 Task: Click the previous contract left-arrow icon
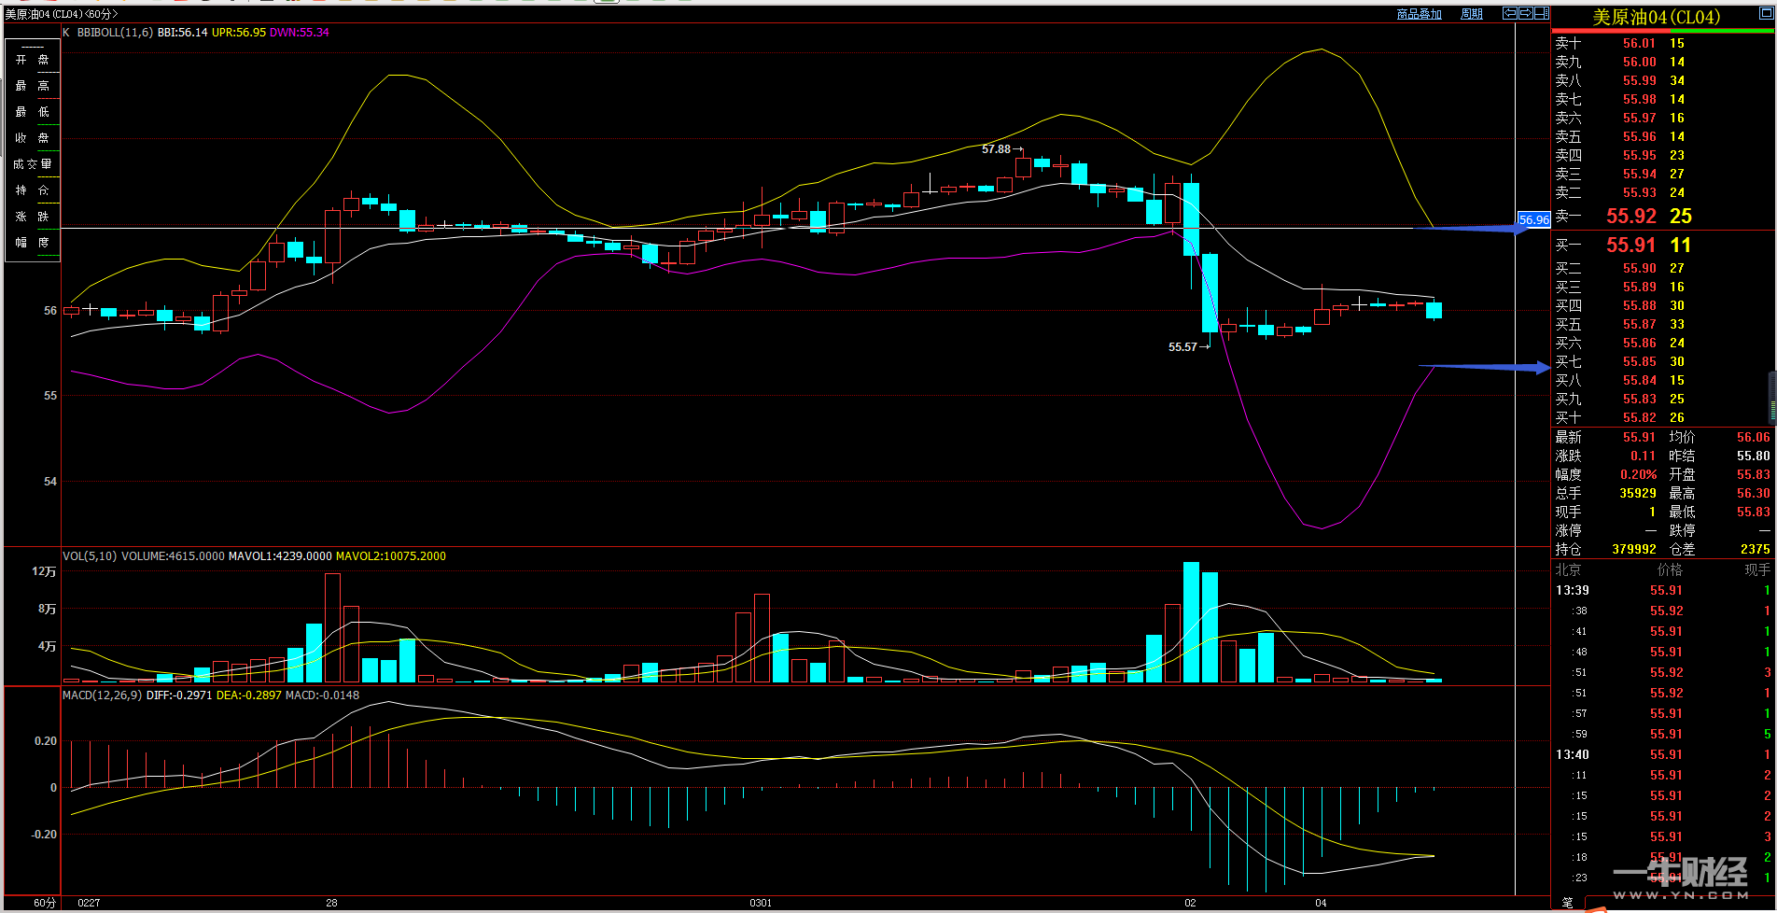coord(1510,13)
